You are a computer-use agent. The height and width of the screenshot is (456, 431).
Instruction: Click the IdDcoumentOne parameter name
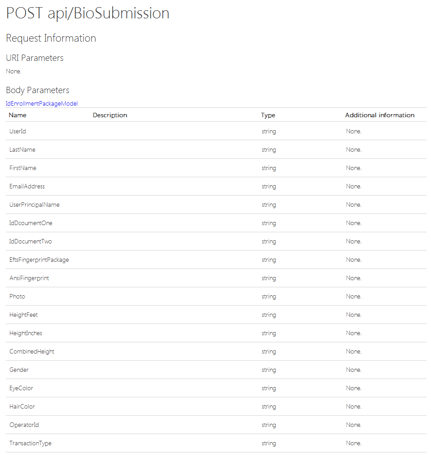[31, 223]
